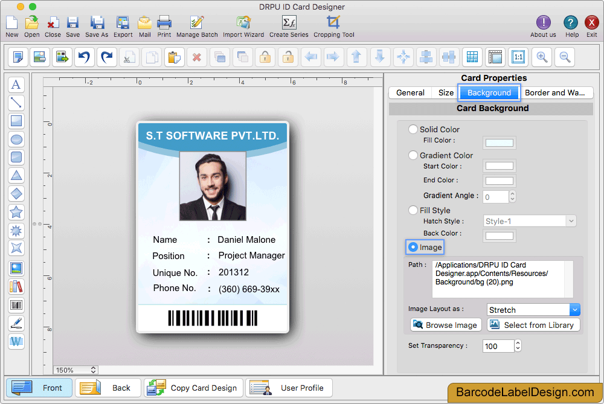Click Browse Image button

click(446, 325)
